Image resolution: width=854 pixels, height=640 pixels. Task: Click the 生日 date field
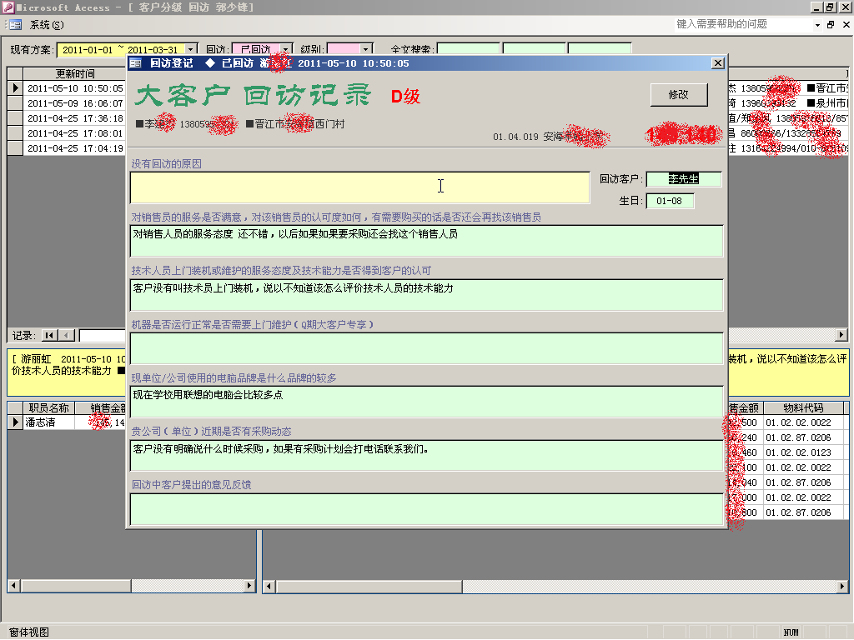click(669, 201)
